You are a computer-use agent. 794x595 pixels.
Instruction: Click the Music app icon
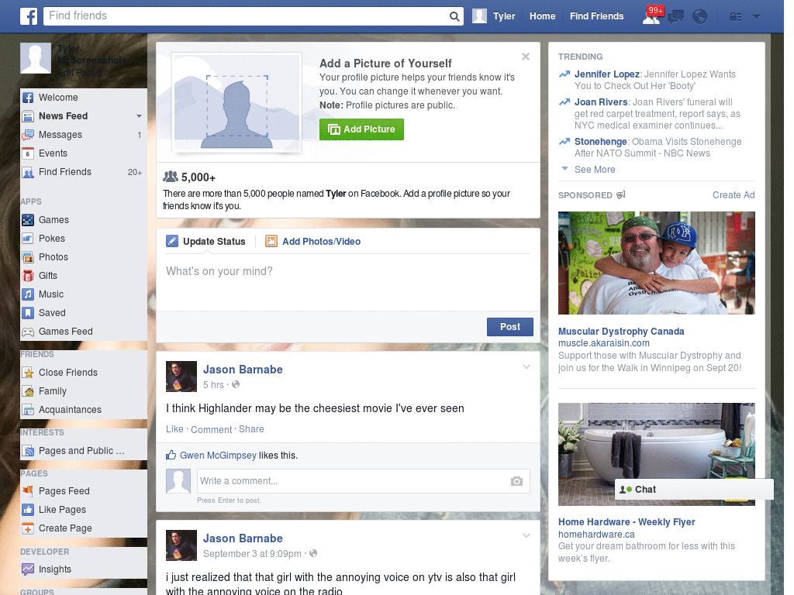(28, 294)
